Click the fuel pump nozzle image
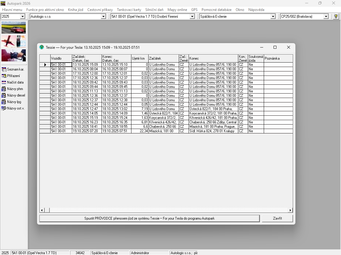341x255 pixels. (14, 55)
